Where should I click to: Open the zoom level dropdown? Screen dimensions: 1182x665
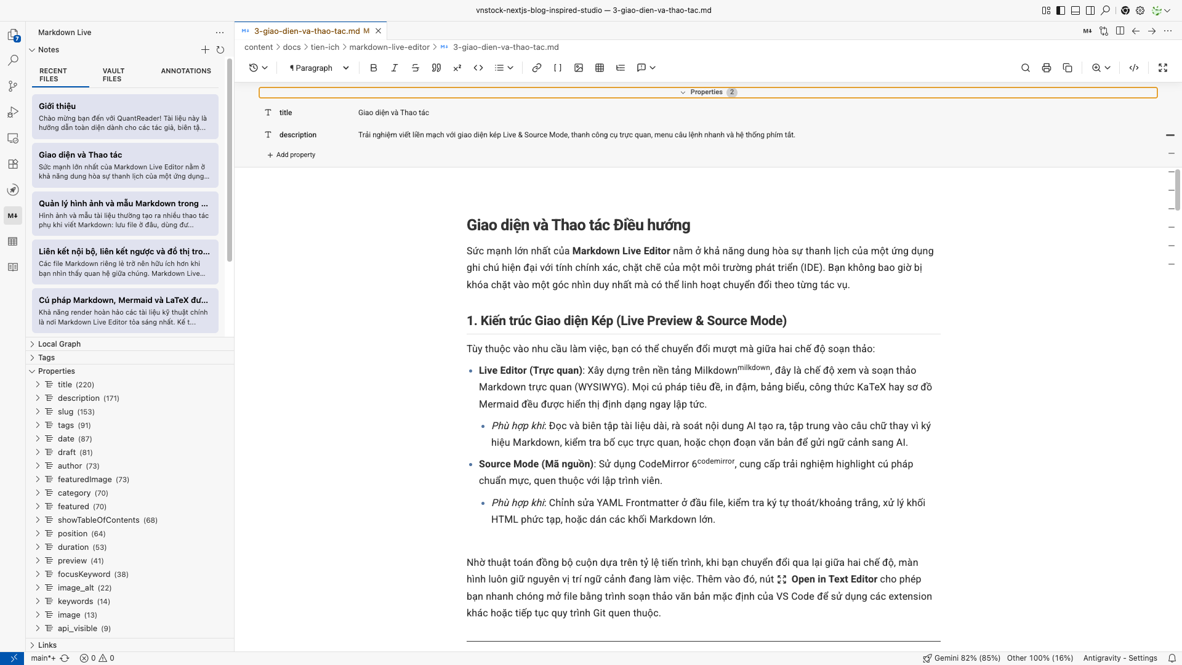1101,68
